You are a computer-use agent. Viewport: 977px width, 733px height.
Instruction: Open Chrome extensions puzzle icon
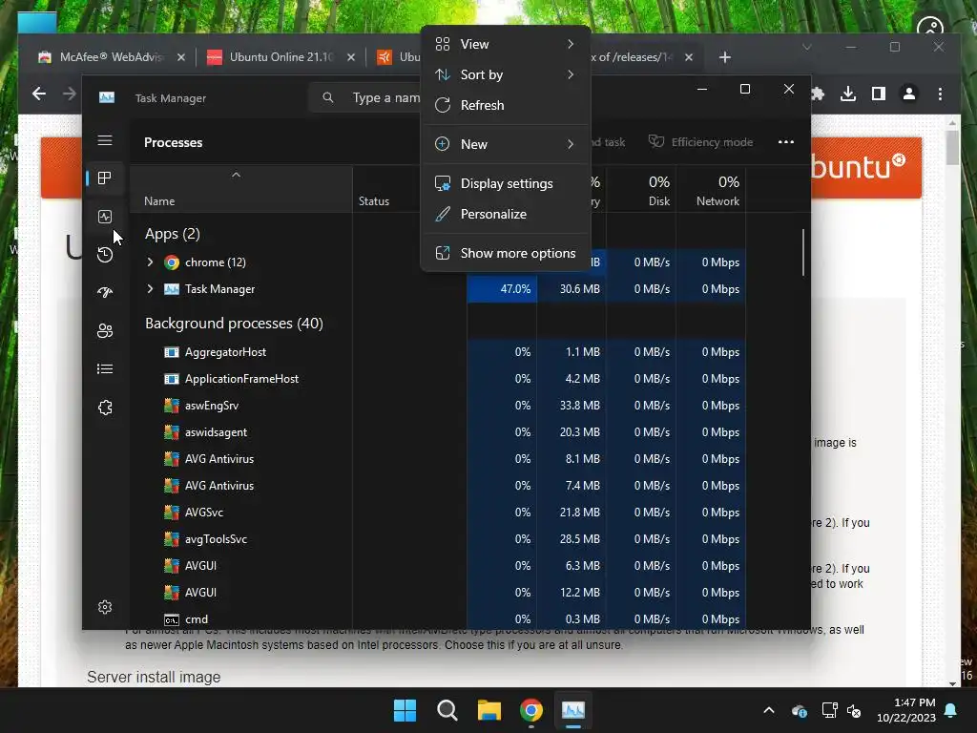[818, 94]
